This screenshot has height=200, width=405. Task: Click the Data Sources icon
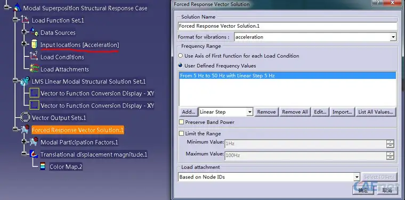(34, 32)
